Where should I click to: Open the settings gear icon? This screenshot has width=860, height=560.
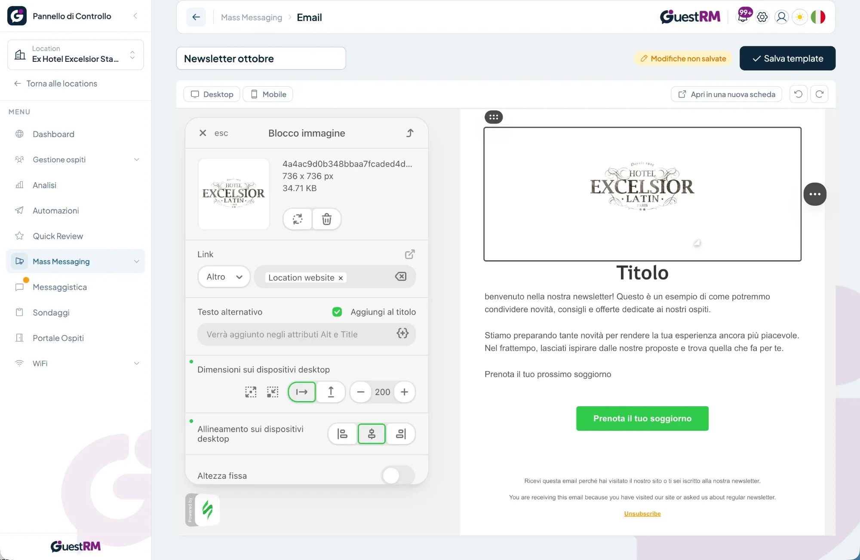[x=762, y=17]
